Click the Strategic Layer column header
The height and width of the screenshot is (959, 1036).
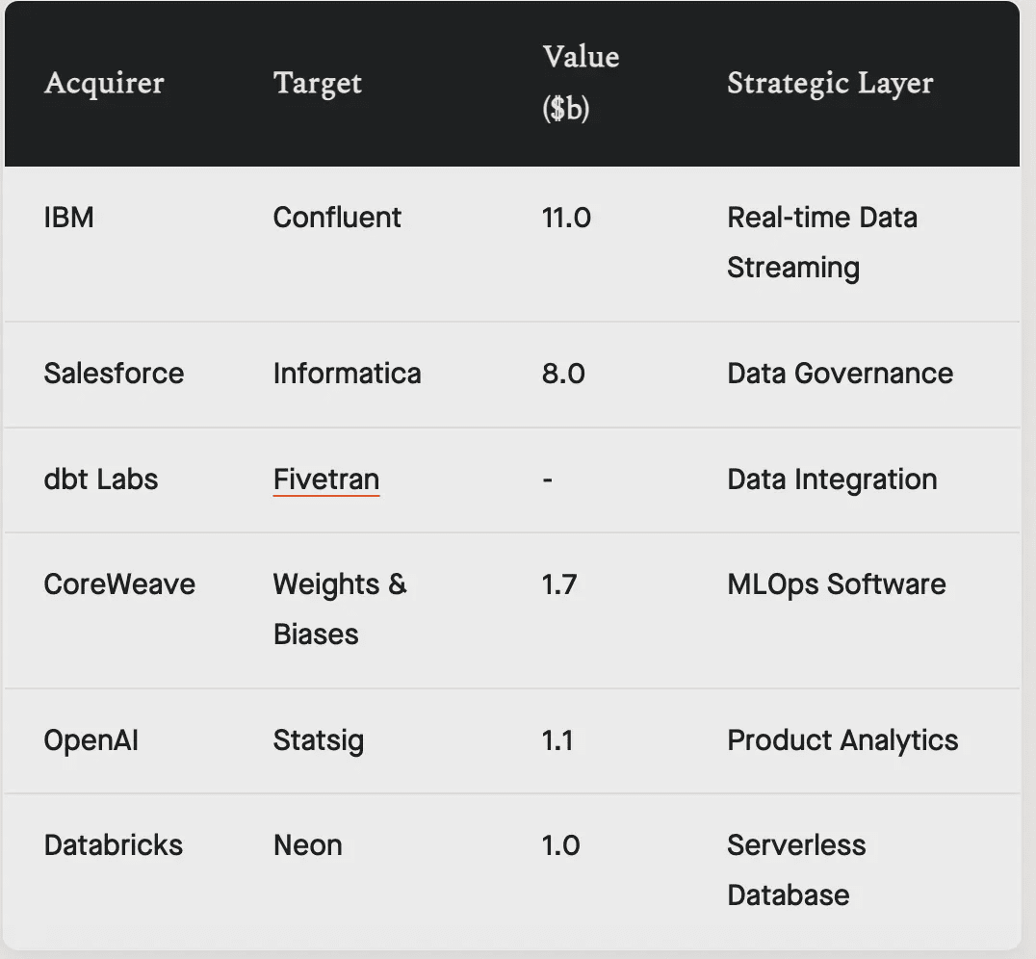(x=830, y=83)
